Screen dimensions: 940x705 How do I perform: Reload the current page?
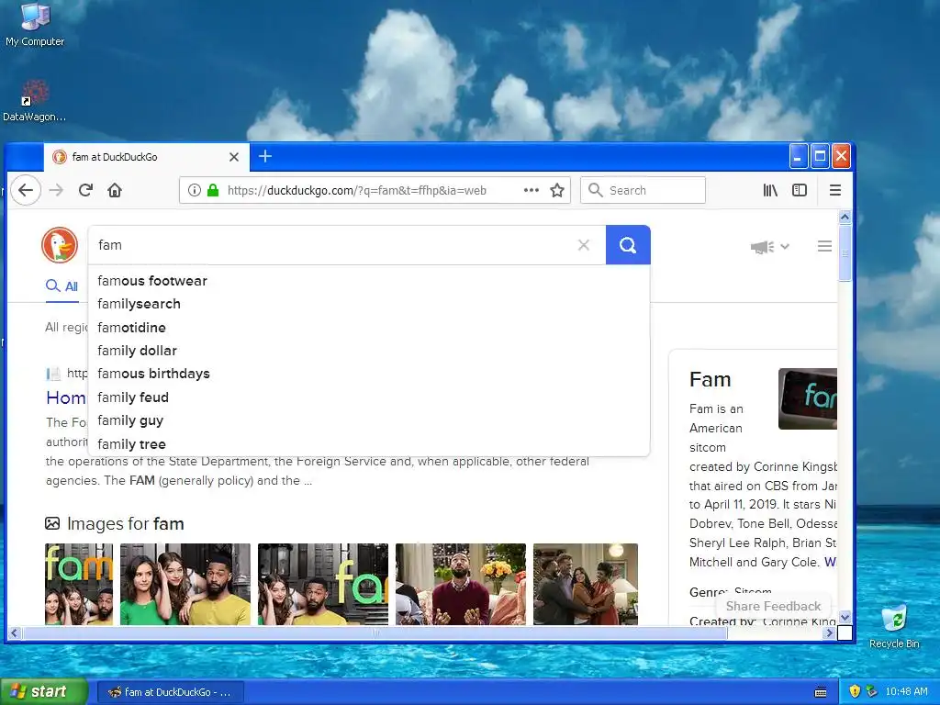pyautogui.click(x=85, y=191)
